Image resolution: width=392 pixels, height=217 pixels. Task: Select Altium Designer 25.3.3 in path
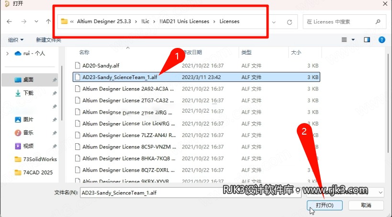104,21
